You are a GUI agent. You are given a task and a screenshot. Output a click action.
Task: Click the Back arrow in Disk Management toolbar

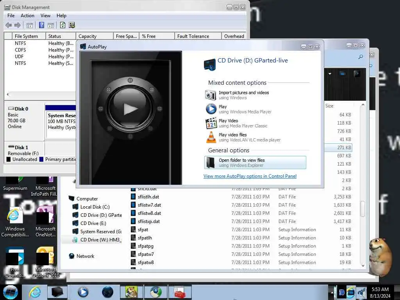point(9,25)
